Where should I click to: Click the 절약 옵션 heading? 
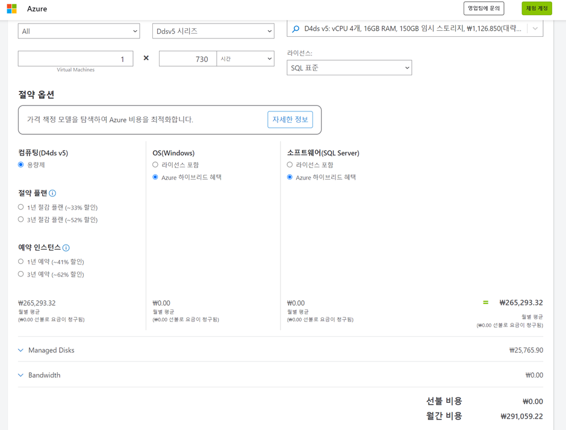(36, 95)
